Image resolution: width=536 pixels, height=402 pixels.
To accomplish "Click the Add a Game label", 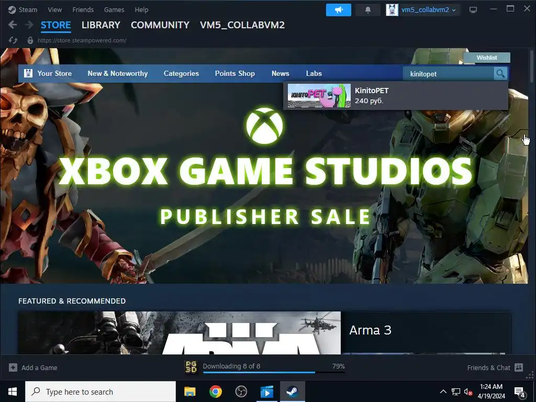I will [39, 368].
